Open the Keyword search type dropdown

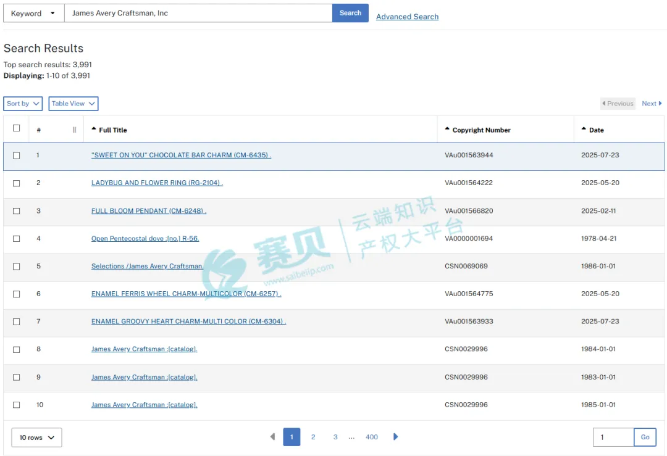pos(33,13)
